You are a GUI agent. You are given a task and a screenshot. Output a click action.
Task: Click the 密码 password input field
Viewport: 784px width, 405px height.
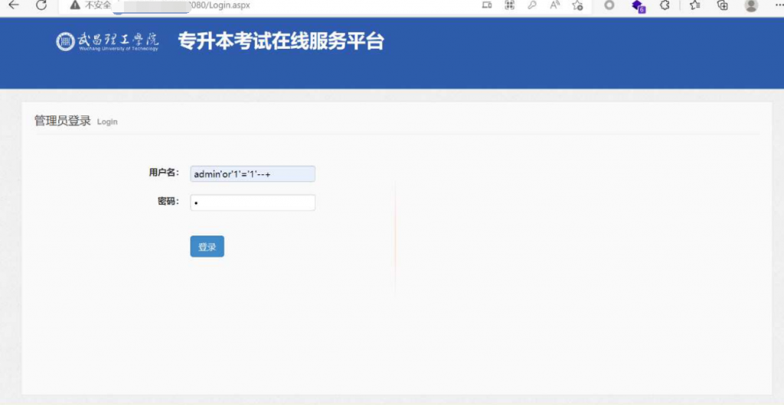[x=253, y=202]
